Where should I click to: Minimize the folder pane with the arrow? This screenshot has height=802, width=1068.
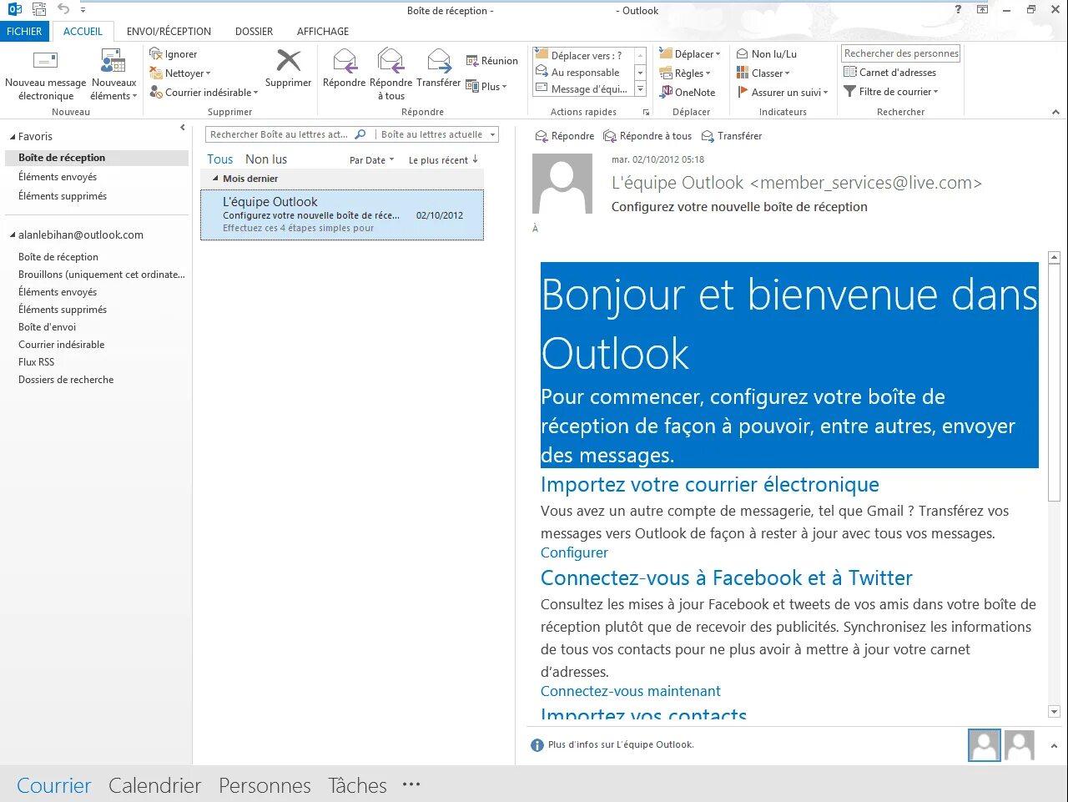tap(183, 128)
